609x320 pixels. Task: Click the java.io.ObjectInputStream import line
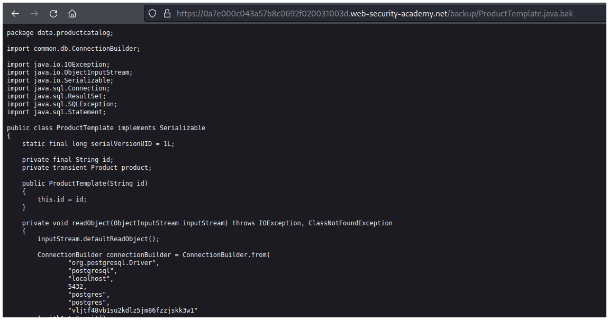pos(69,72)
